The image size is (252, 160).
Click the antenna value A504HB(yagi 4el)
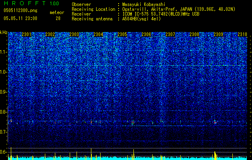click(x=141, y=19)
